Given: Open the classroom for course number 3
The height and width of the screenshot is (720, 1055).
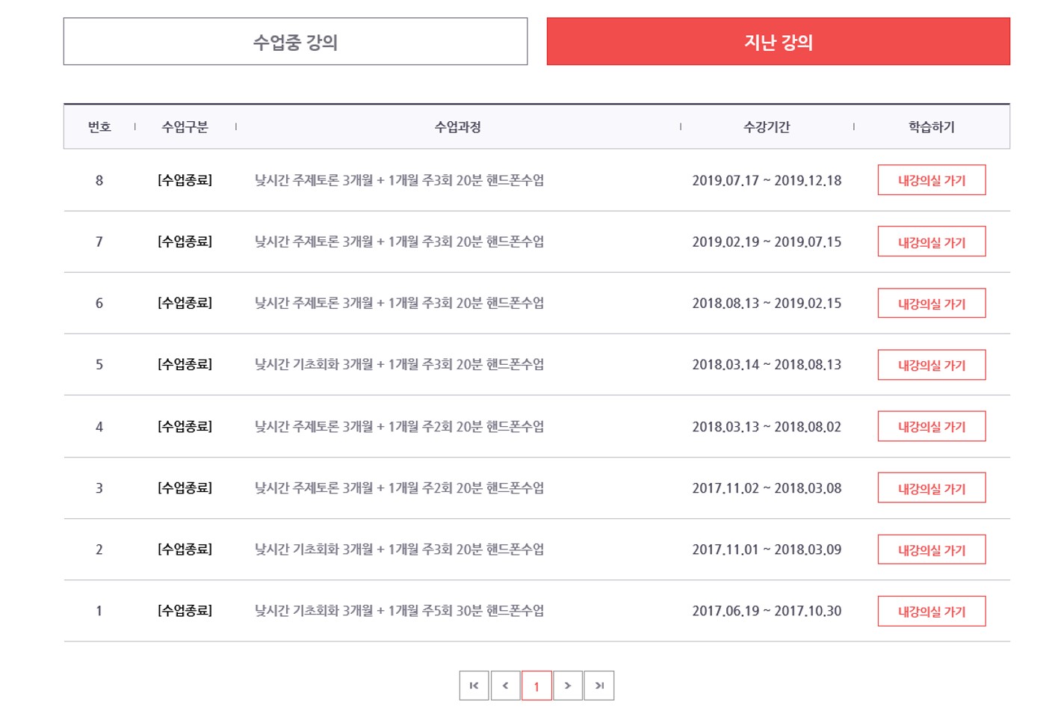Looking at the screenshot, I should coord(931,488).
